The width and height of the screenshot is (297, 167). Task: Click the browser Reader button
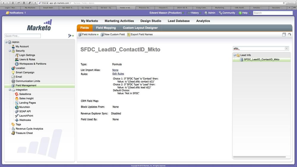(290, 3)
